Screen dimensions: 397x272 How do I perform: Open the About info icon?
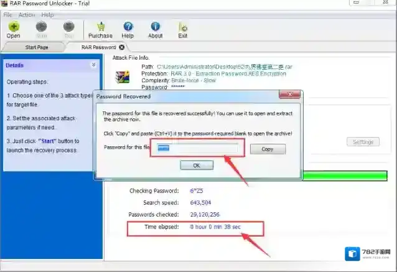pyautogui.click(x=155, y=27)
